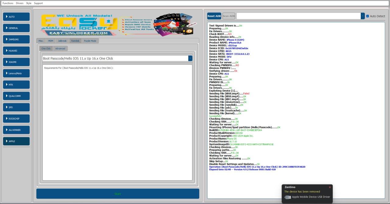Open the MTK chipset section
Image resolution: width=390 pixels, height=204 pixels.
16,85
